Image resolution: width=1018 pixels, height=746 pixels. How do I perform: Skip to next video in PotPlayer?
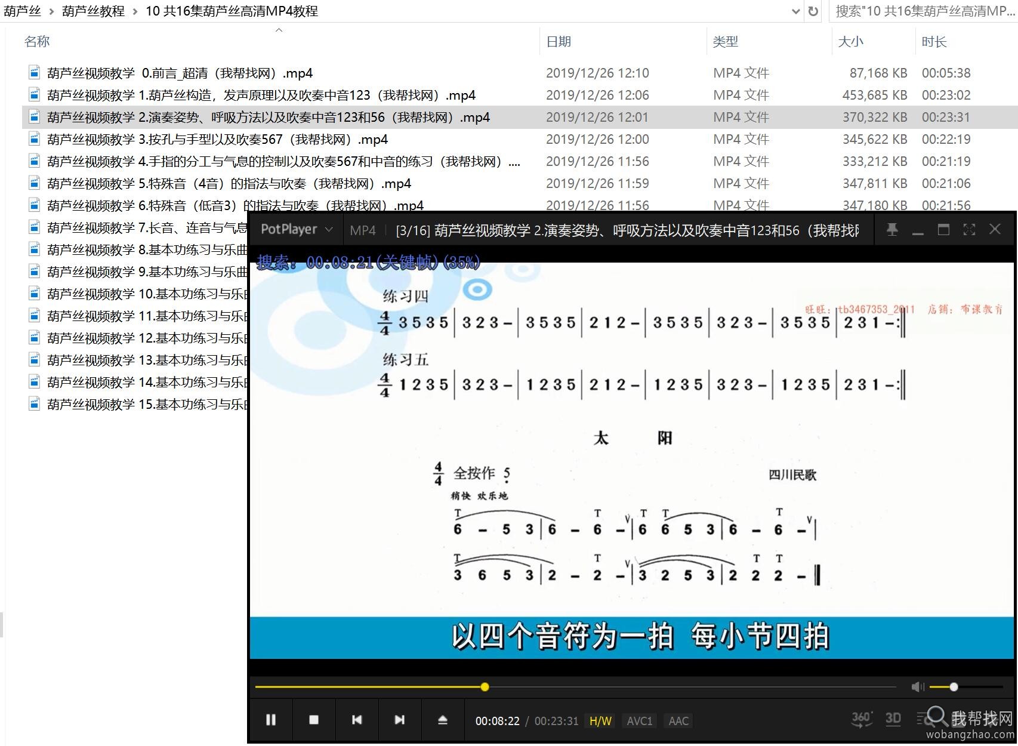[400, 720]
